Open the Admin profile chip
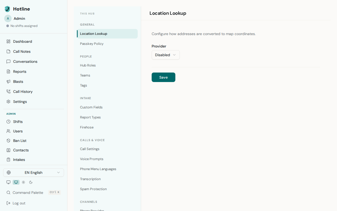The width and height of the screenshot is (337, 211). coord(15,18)
